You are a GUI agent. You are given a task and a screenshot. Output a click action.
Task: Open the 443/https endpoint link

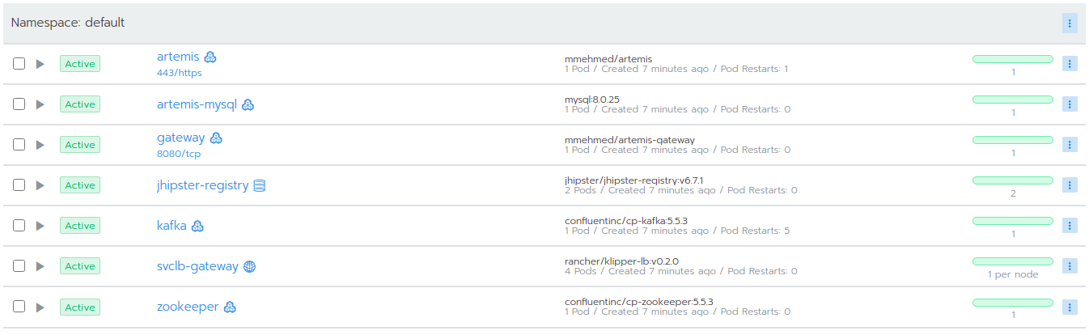click(x=179, y=73)
